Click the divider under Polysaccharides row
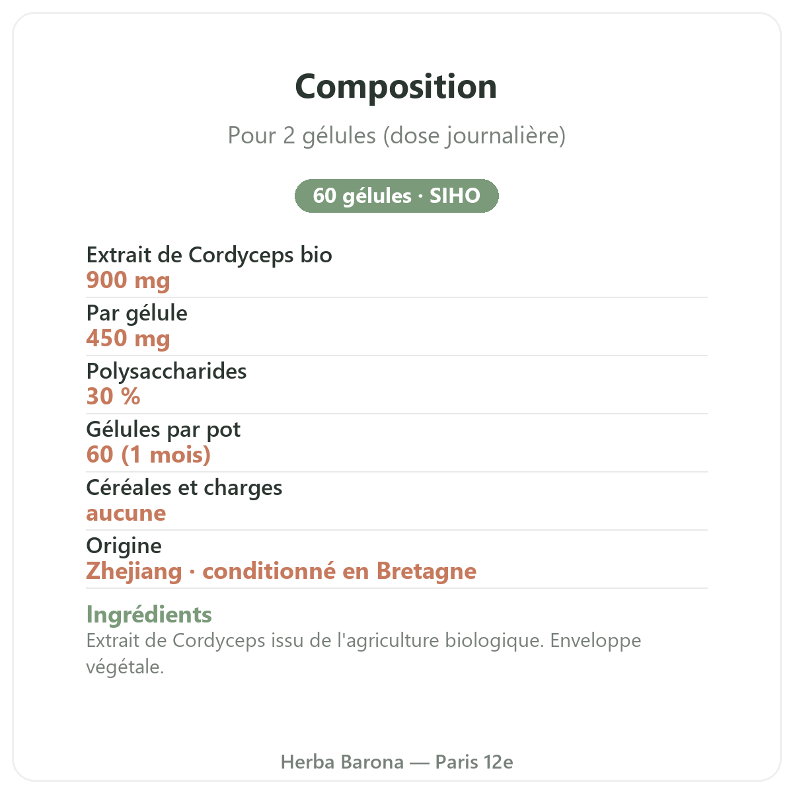This screenshot has width=793, height=793. (397, 414)
